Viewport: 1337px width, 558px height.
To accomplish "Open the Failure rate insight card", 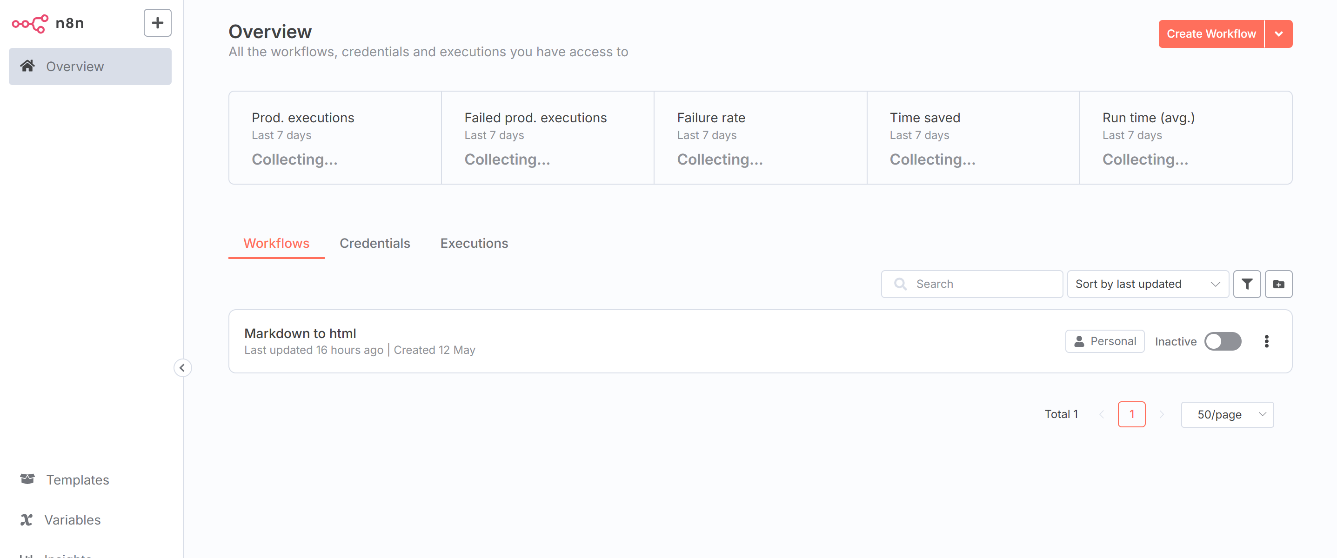I will [760, 138].
